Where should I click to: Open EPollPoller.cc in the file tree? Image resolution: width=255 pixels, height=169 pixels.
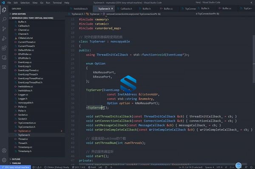click(37, 54)
